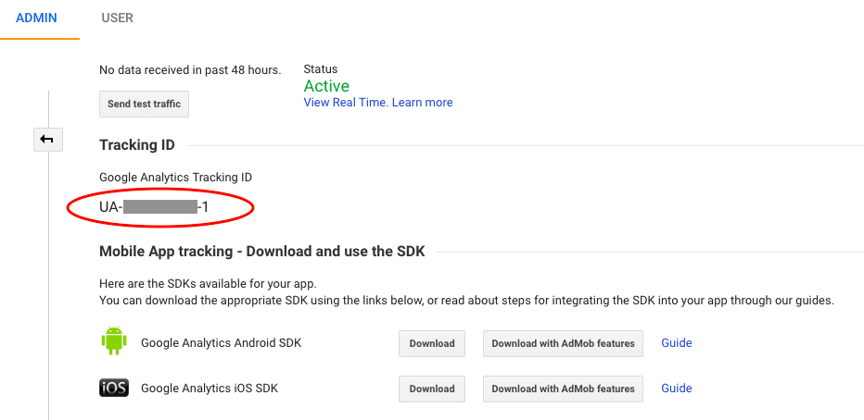The image size is (864, 420).
Task: Click the Tracking ID heading
Action: [137, 145]
